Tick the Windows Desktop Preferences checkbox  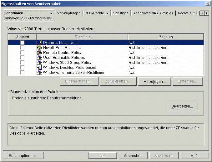pyautogui.click(x=22, y=68)
